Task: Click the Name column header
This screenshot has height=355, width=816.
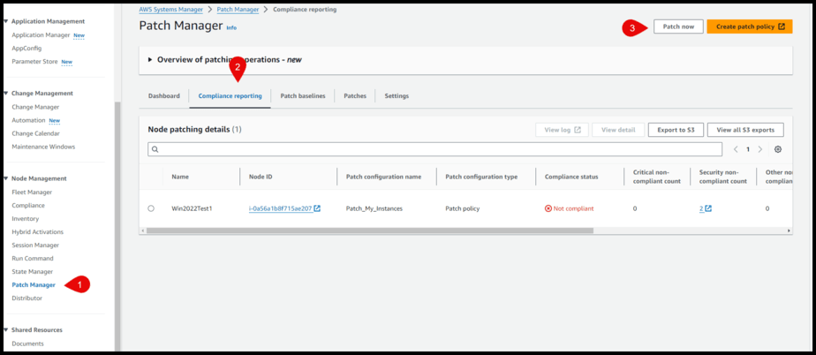Action: (x=180, y=177)
